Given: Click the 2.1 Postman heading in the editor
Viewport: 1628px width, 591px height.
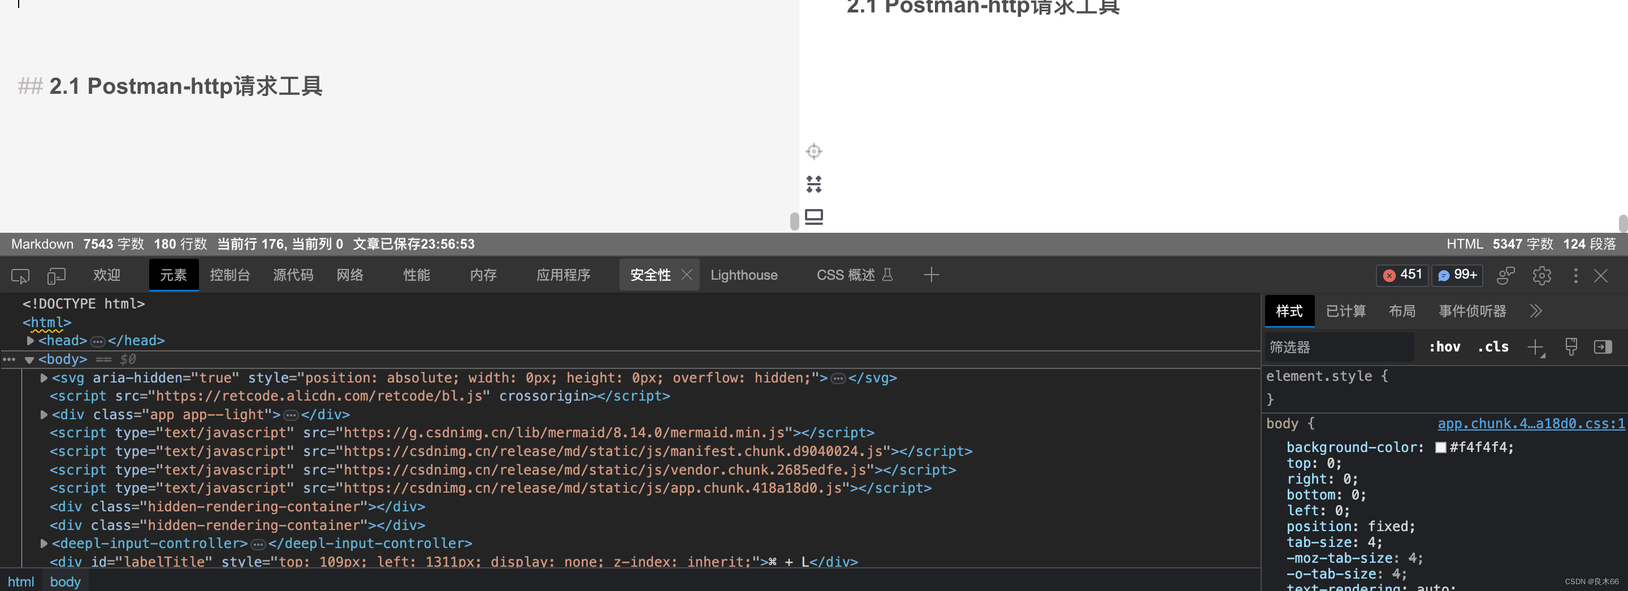Looking at the screenshot, I should [185, 86].
